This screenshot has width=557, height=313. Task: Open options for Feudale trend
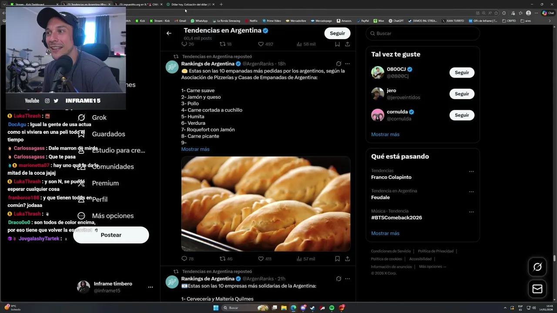pos(471,192)
